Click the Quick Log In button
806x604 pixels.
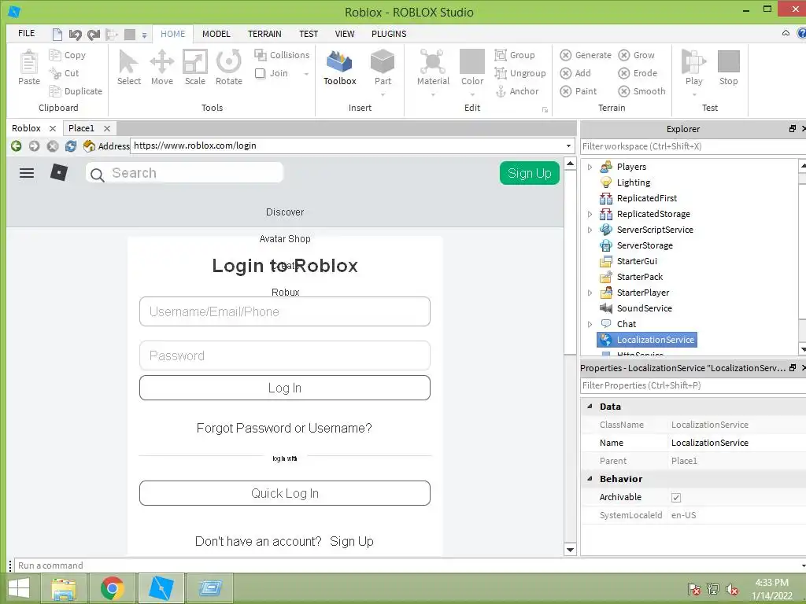point(285,493)
